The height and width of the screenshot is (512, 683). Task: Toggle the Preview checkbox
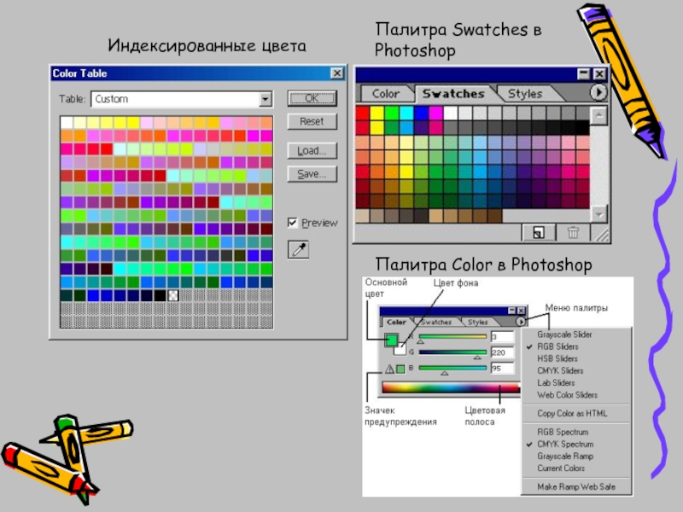click(293, 223)
